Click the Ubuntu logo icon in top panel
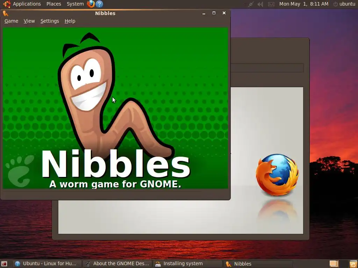358x268 pixels. point(7,4)
